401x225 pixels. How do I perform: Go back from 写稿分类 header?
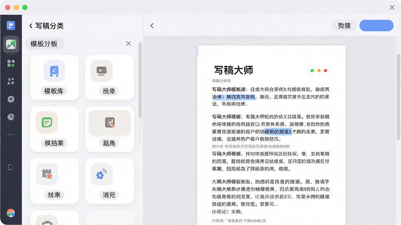[31, 25]
